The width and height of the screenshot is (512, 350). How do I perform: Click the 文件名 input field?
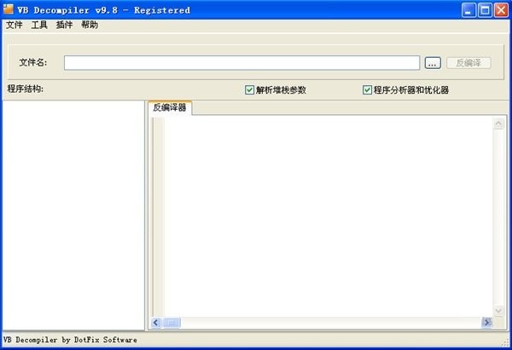tap(241, 63)
